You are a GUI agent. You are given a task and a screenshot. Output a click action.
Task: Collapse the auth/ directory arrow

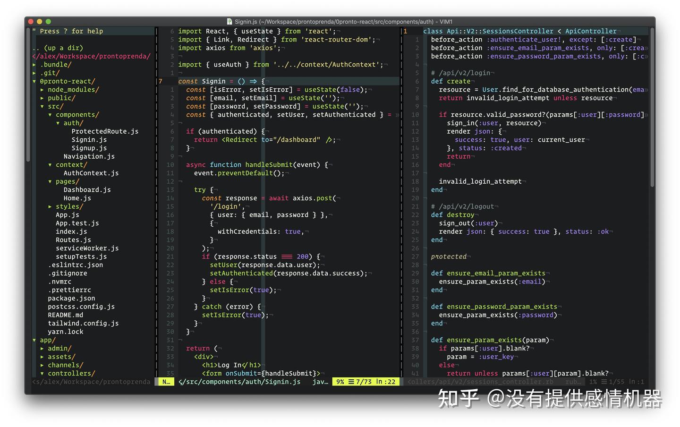(x=58, y=123)
